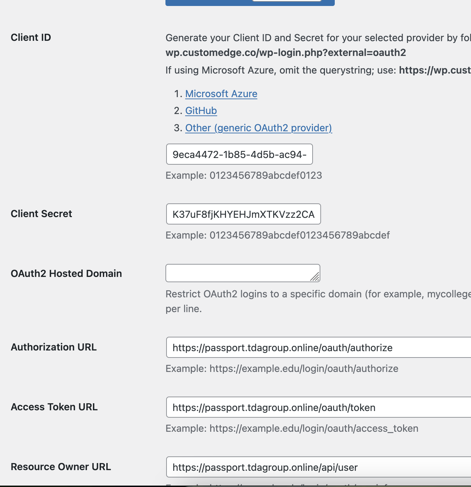Viewport: 471px width, 487px height.
Task: Focus the Client Secret input field
Action: pos(243,214)
